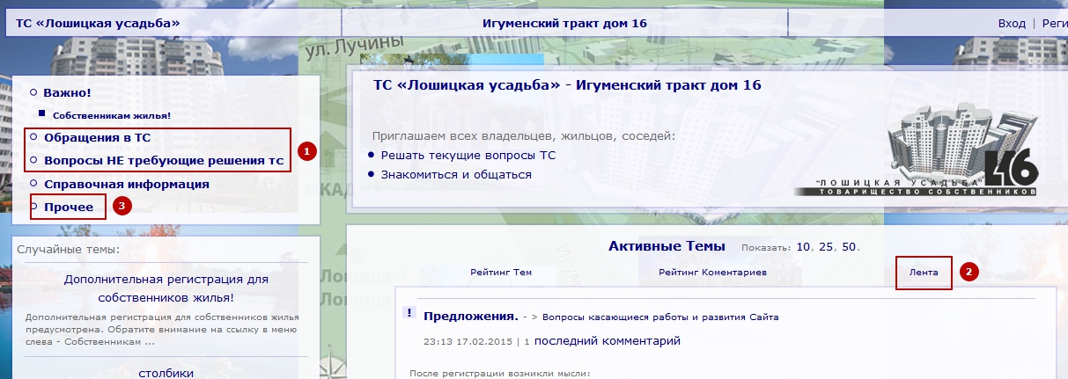The width and height of the screenshot is (1068, 379).
Task: Go to Обращения в ТС section
Action: (97, 138)
